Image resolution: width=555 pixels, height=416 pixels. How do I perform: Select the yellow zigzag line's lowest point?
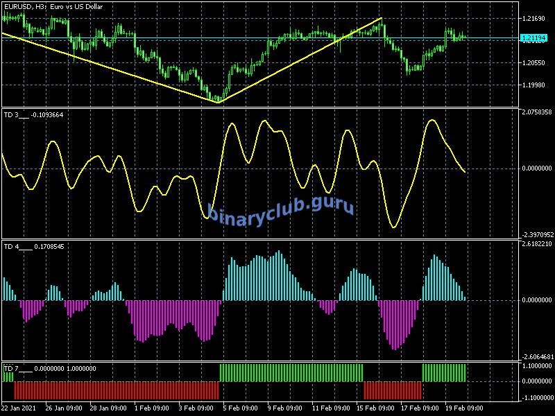(x=218, y=102)
